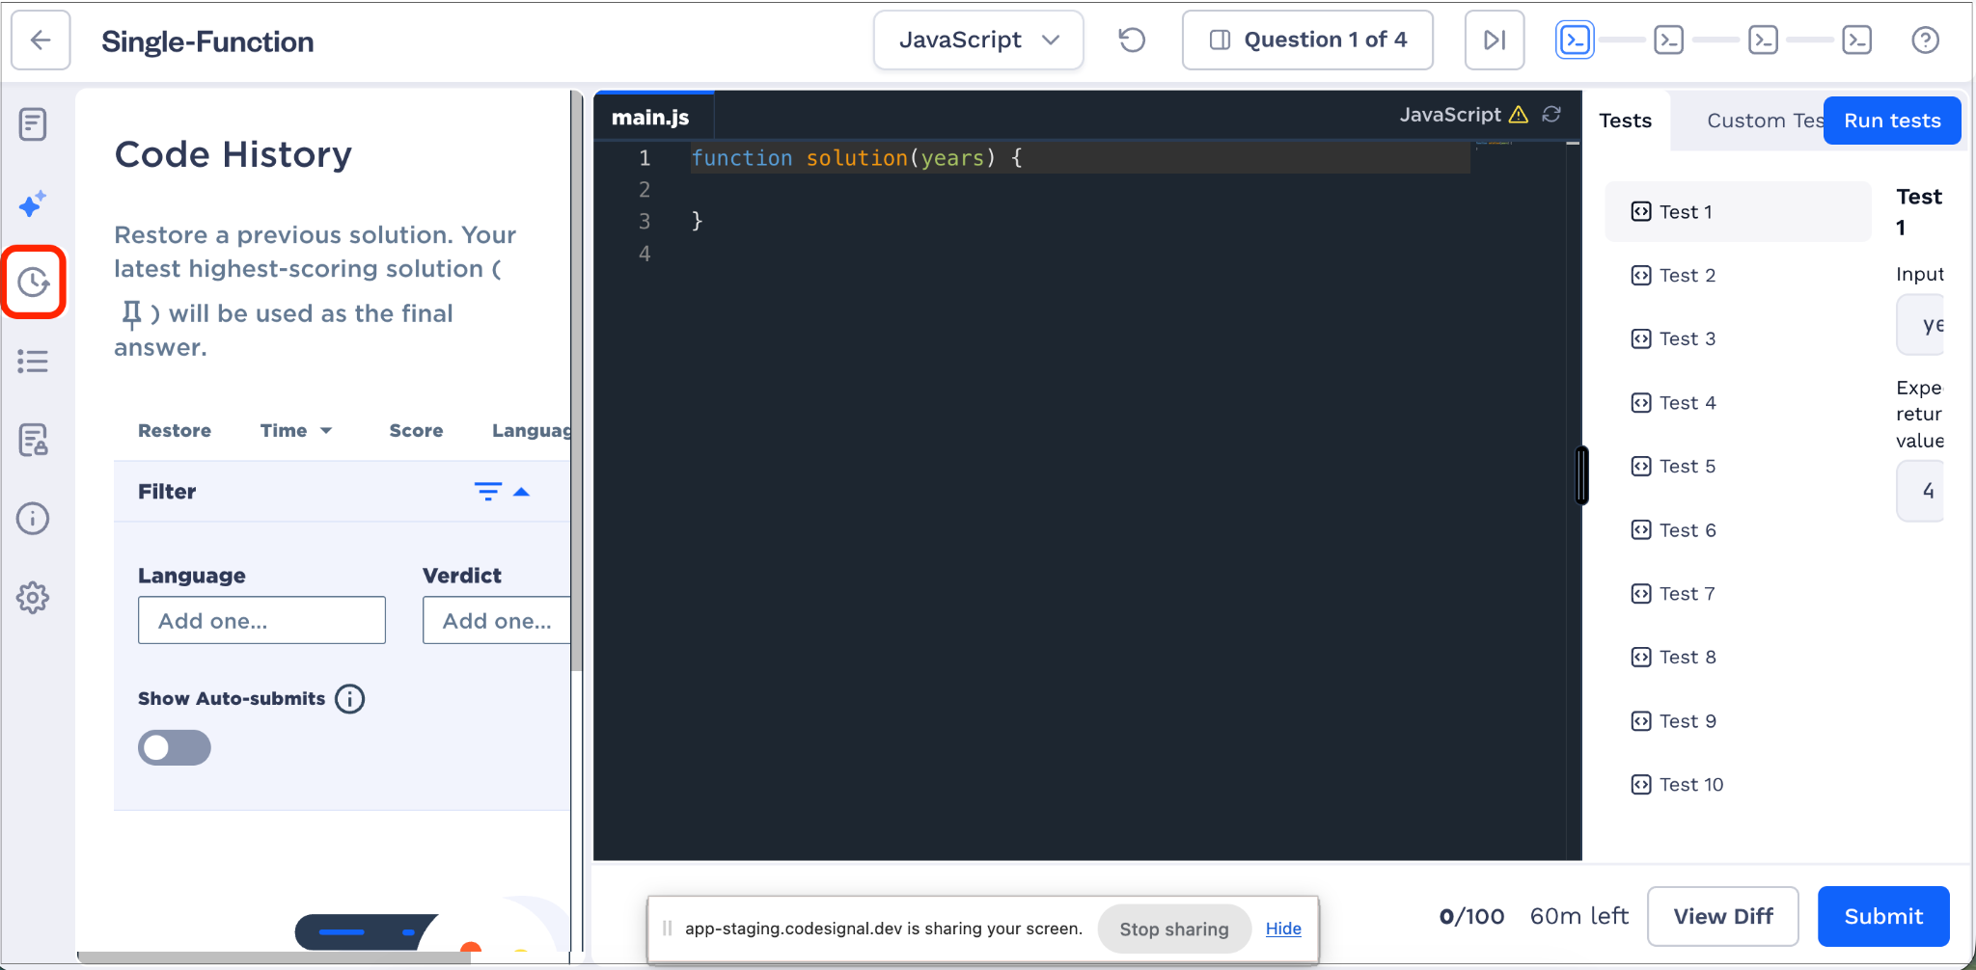Switch to the Custom Tests tab

tap(1764, 121)
